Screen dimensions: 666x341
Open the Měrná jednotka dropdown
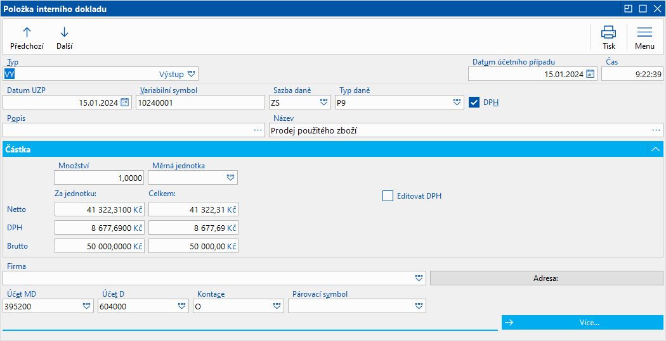(x=231, y=178)
